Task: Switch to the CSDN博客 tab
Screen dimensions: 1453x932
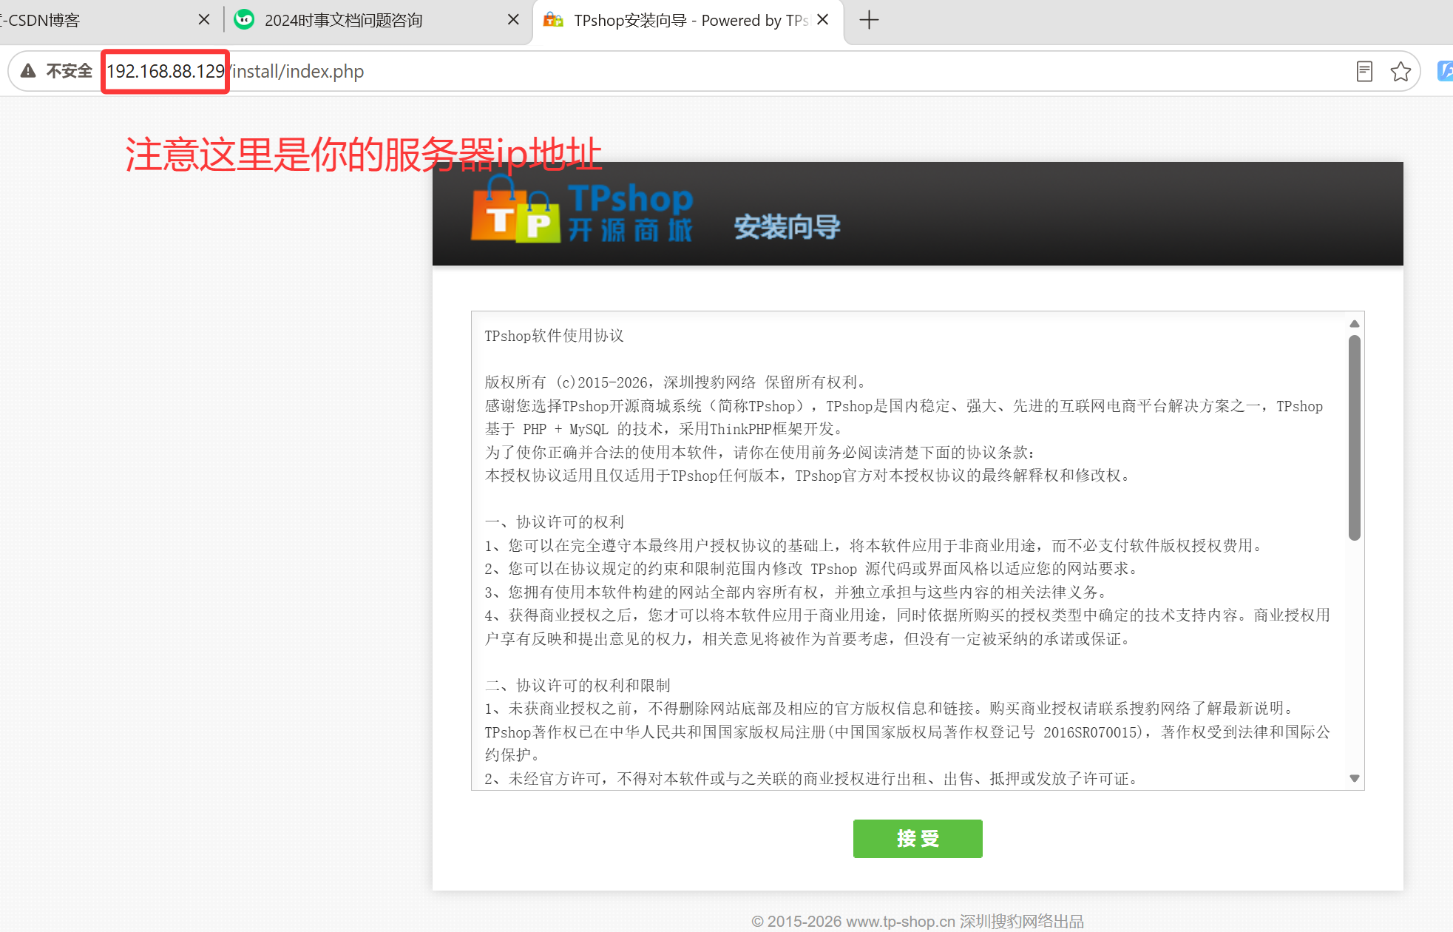Action: 104,21
